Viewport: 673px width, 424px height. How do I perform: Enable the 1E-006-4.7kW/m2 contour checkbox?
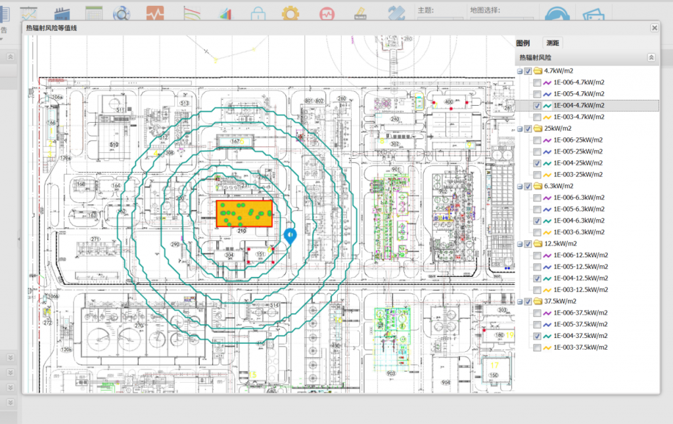(x=538, y=83)
